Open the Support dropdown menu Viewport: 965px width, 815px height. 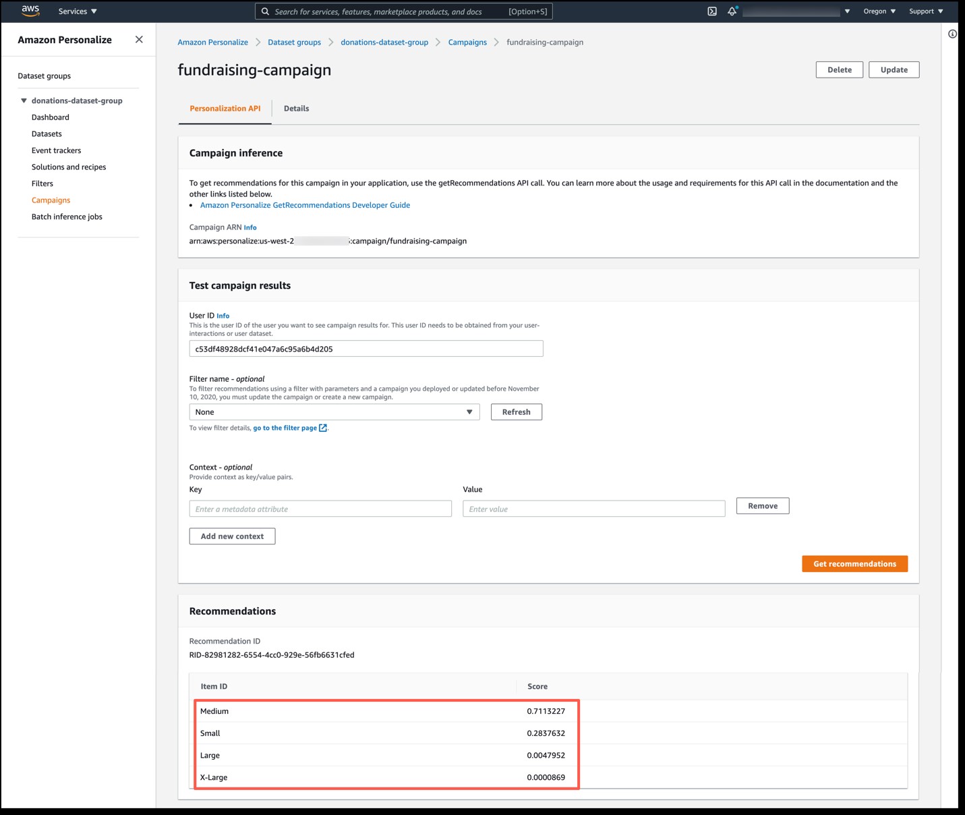[926, 11]
